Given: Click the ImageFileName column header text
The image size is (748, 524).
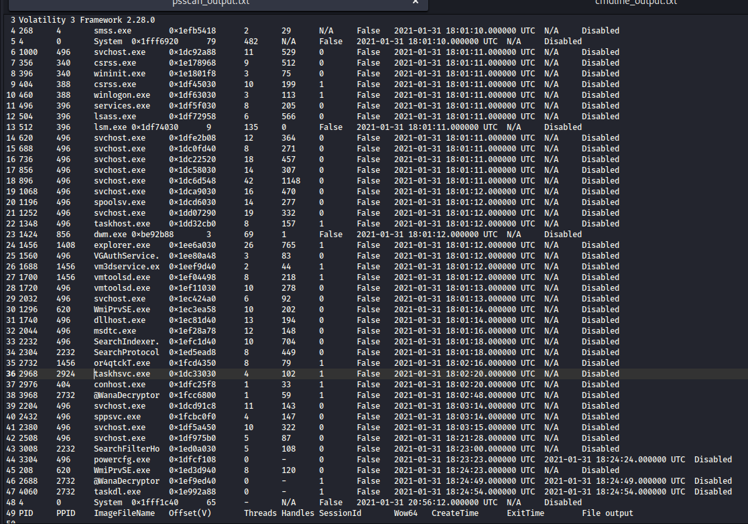Looking at the screenshot, I should [x=124, y=513].
